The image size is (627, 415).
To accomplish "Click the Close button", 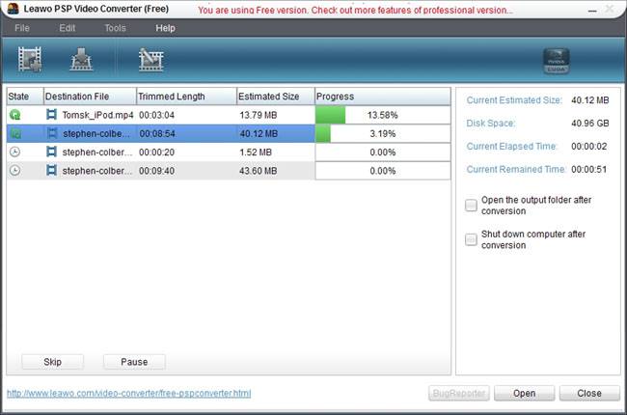I will pos(589,394).
